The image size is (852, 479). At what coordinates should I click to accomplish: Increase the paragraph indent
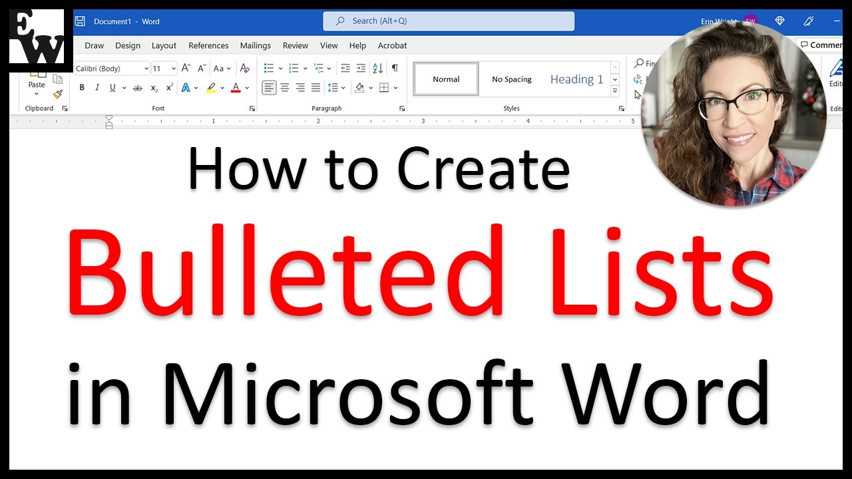(x=361, y=69)
